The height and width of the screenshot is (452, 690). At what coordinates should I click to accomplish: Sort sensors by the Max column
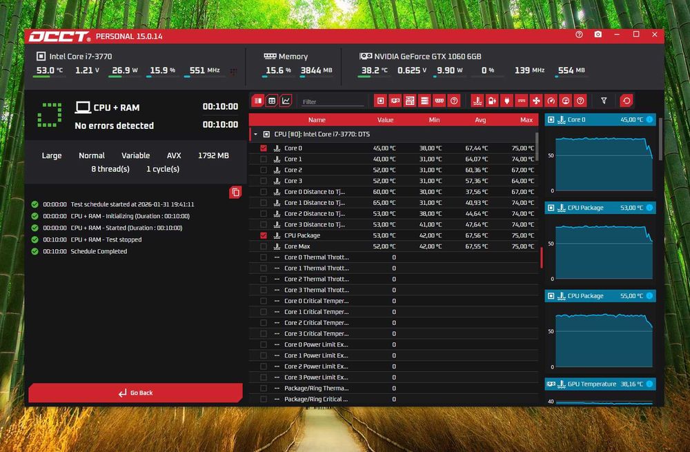[526, 119]
